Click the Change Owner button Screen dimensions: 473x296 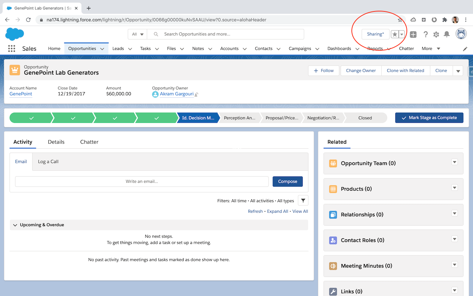pos(361,71)
